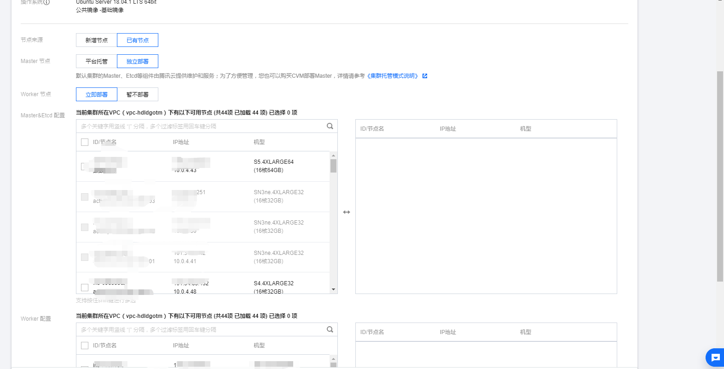Click 机型 header in Master&Etcd available list
Screen dimensions: 724x369
coord(259,142)
